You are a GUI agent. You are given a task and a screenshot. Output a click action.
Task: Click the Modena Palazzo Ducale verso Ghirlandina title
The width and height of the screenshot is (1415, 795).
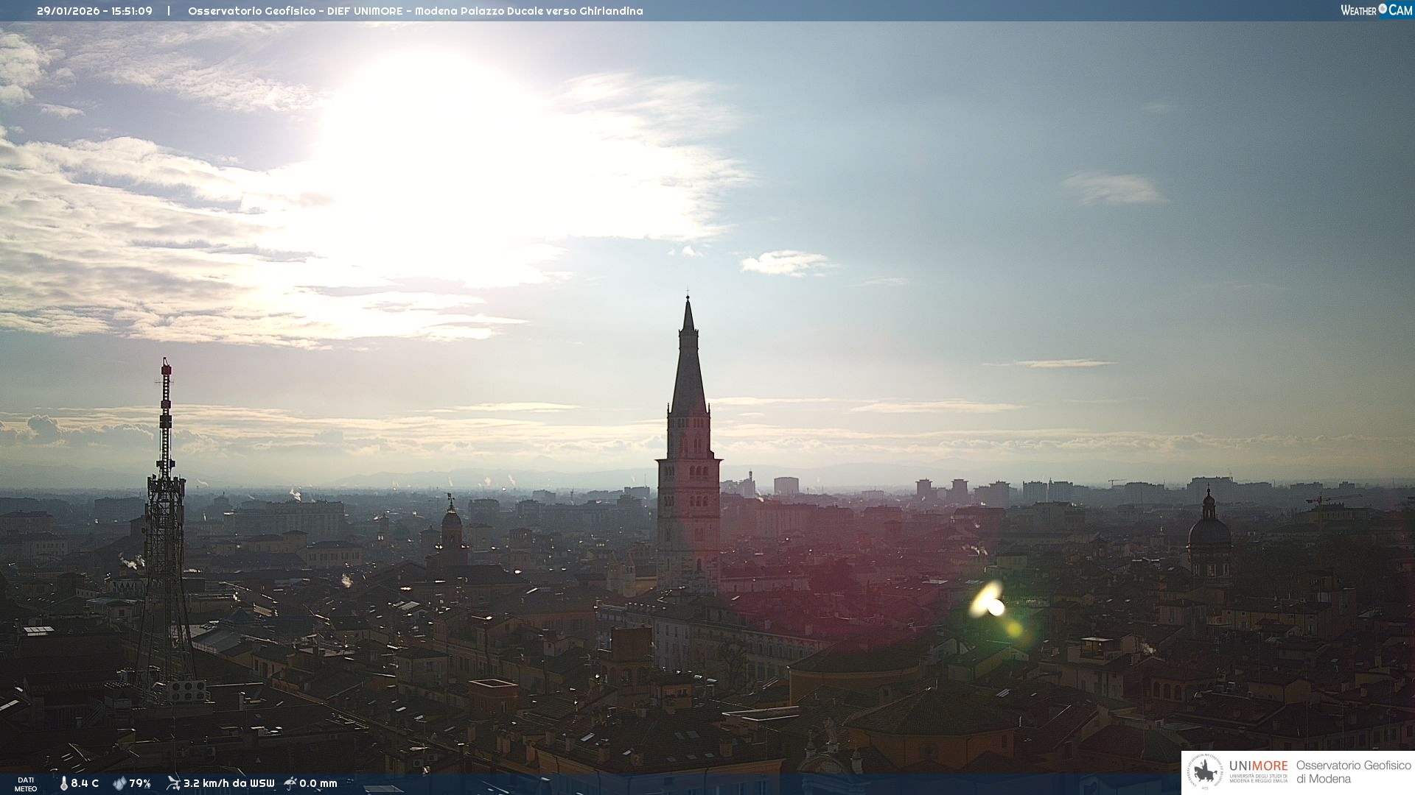(x=528, y=11)
